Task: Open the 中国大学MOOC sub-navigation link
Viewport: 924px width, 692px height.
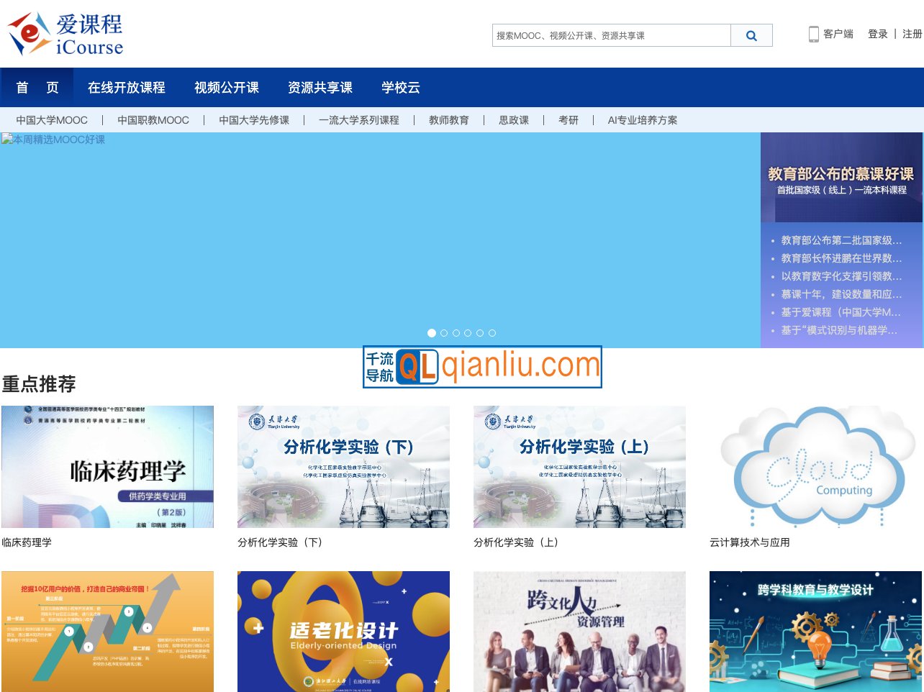Action: pyautogui.click(x=52, y=120)
